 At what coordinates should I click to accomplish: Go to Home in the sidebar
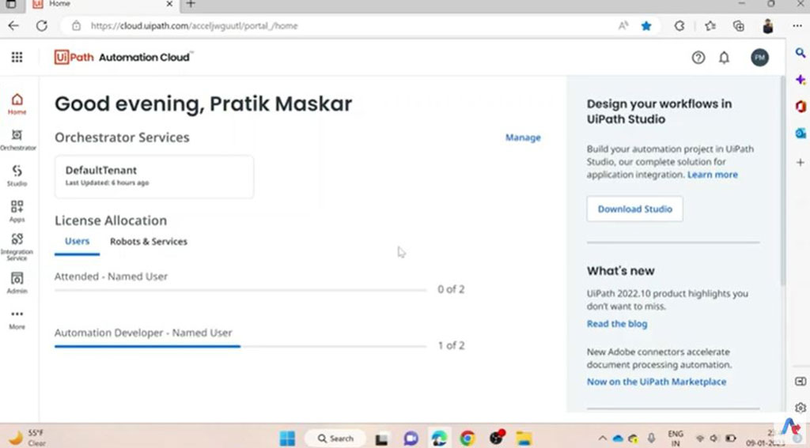click(x=17, y=104)
